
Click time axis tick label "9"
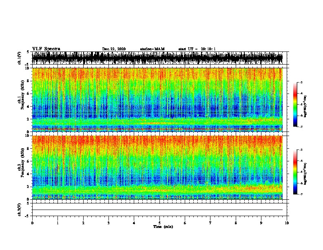click(x=261, y=223)
